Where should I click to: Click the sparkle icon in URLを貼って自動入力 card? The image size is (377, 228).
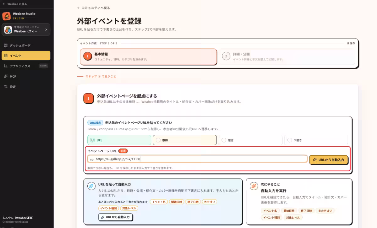(x=91, y=186)
